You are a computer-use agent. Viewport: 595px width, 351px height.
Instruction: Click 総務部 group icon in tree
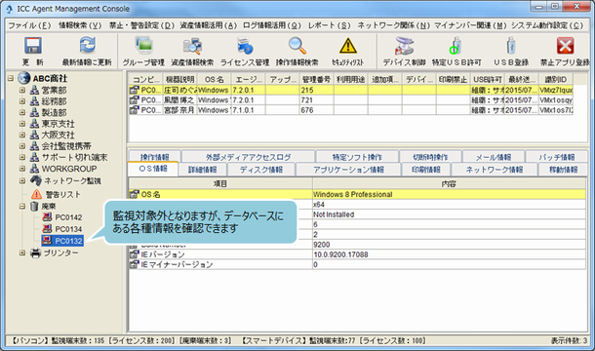34,101
